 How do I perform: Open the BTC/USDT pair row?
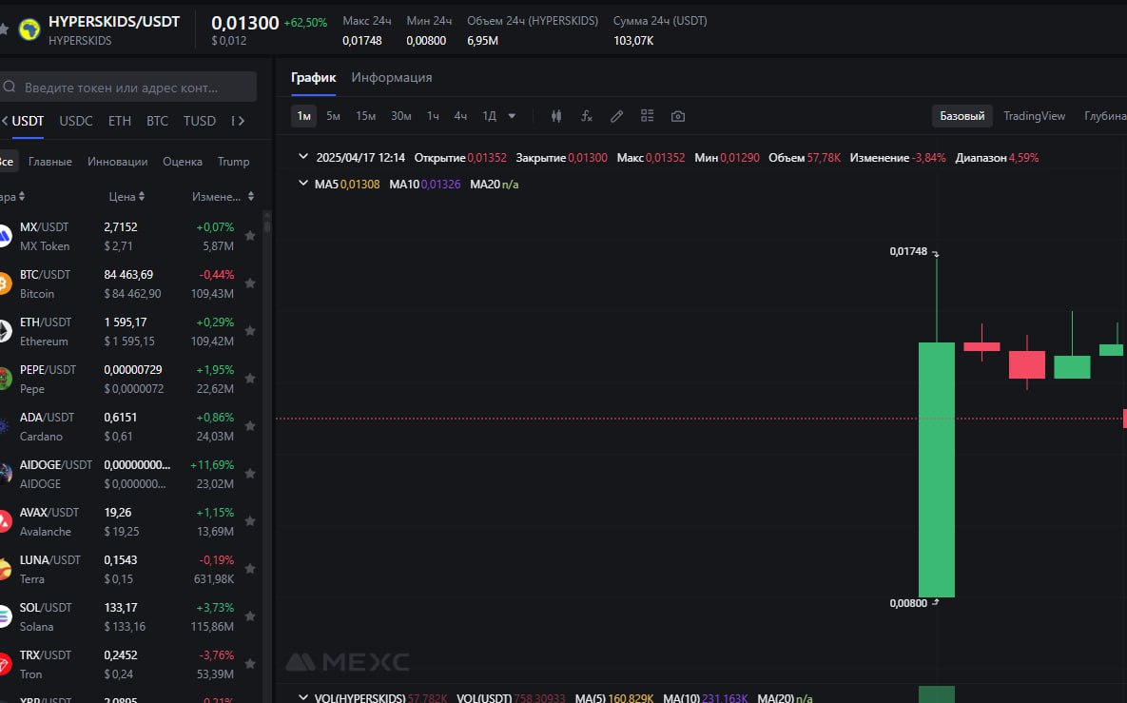pos(128,283)
